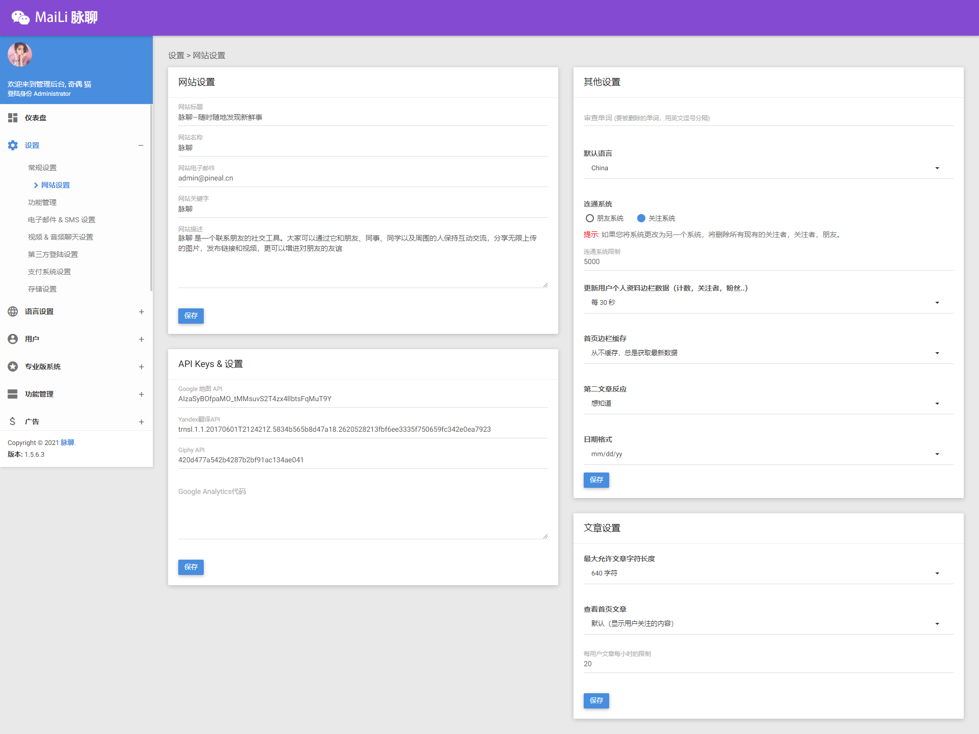Click the feature management layout icon
This screenshot has height=734, width=979.
(x=13, y=394)
